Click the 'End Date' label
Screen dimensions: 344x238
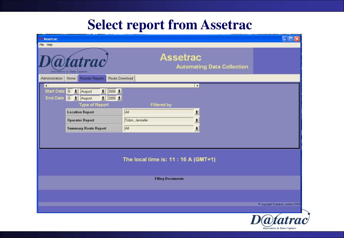(x=54, y=98)
